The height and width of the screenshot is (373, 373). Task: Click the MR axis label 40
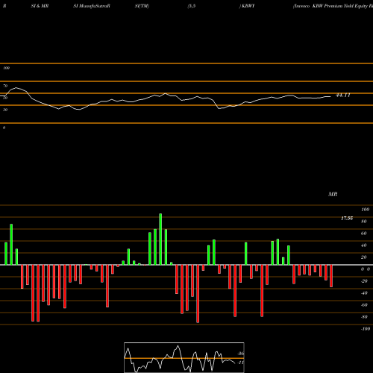tap(363, 245)
